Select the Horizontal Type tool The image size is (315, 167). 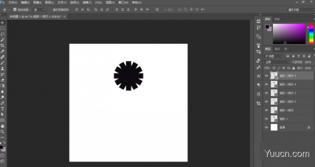(x=2, y=109)
